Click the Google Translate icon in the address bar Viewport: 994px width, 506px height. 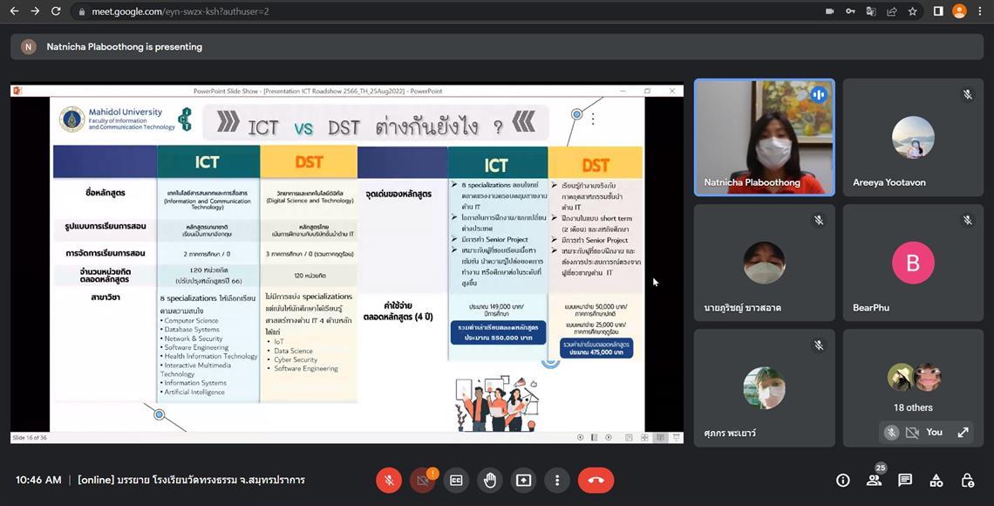(870, 11)
